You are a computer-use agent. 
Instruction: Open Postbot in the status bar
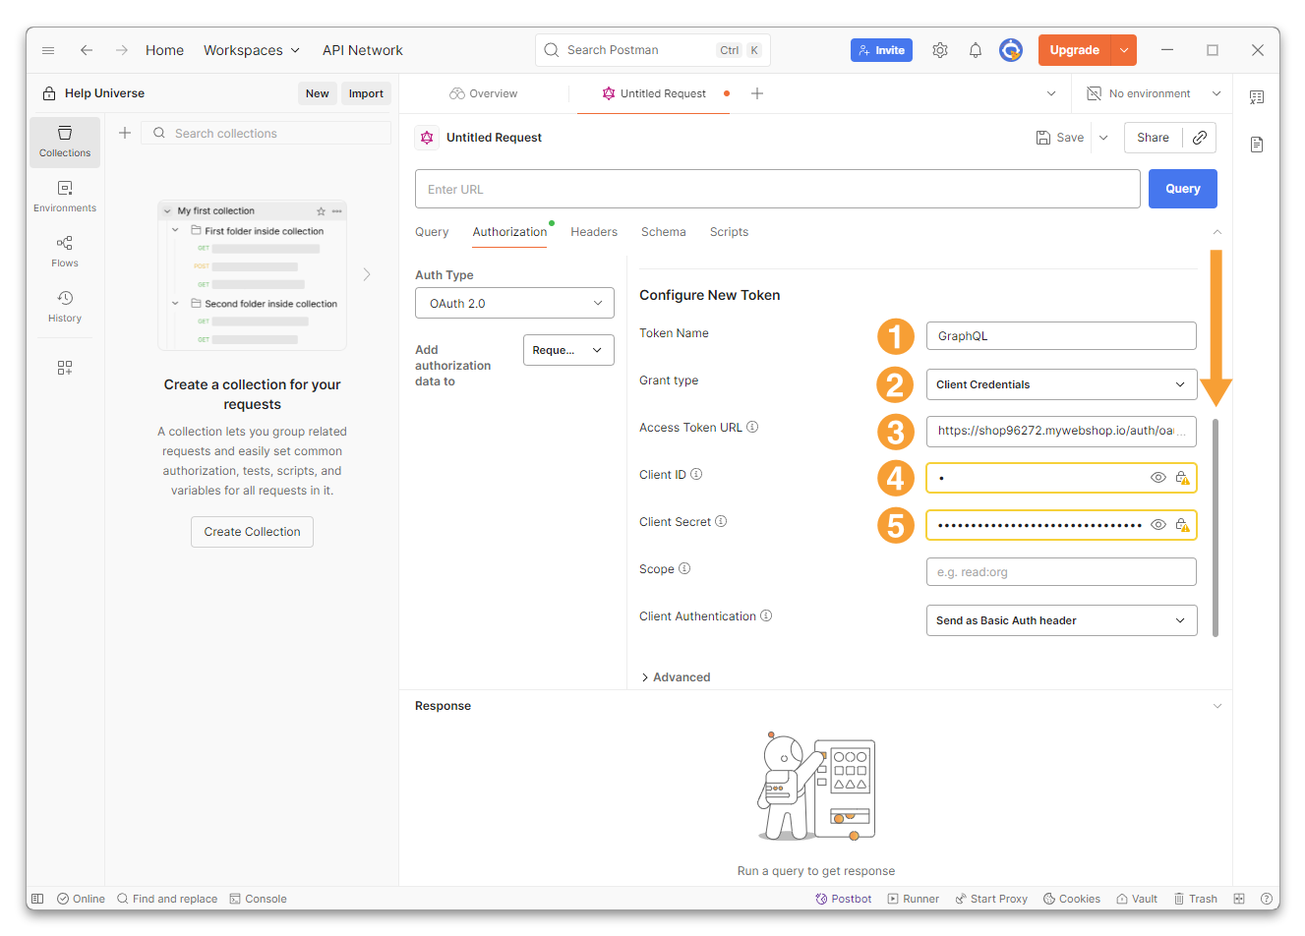coord(844,899)
